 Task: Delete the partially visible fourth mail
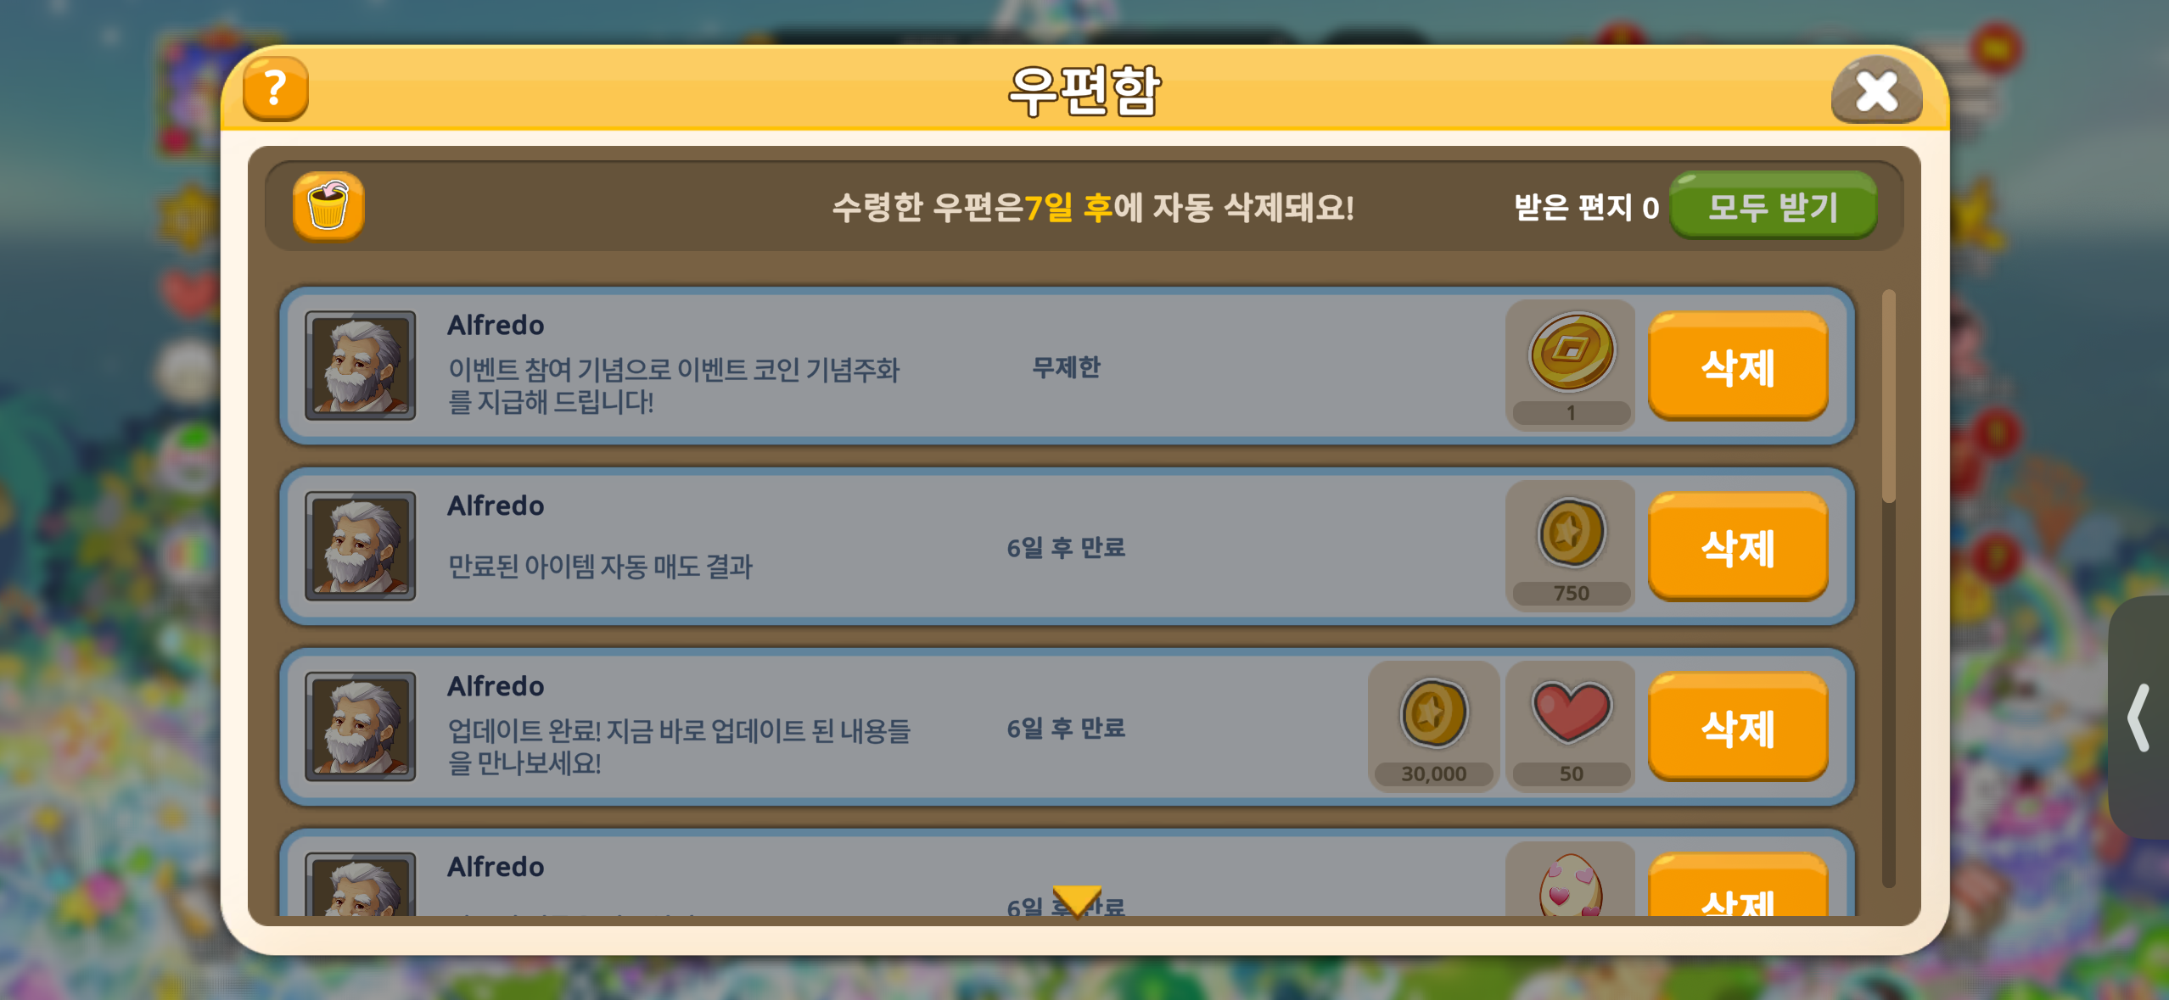click(1737, 884)
